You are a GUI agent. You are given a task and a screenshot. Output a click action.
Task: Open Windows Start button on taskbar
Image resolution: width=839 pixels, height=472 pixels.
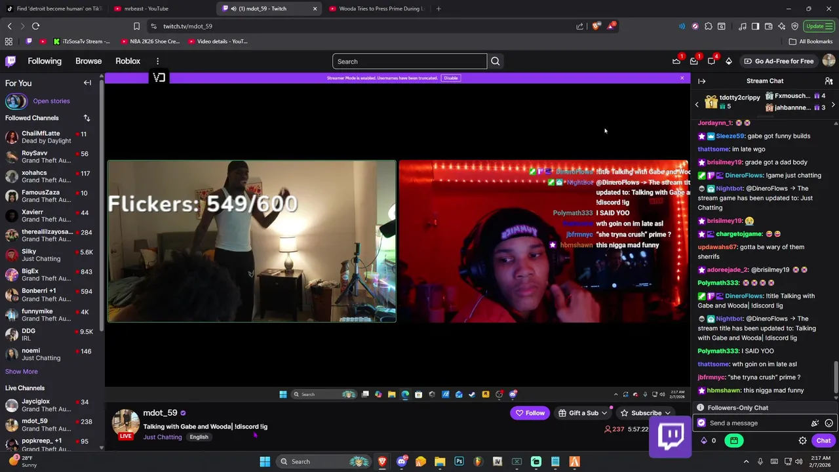[265, 462]
